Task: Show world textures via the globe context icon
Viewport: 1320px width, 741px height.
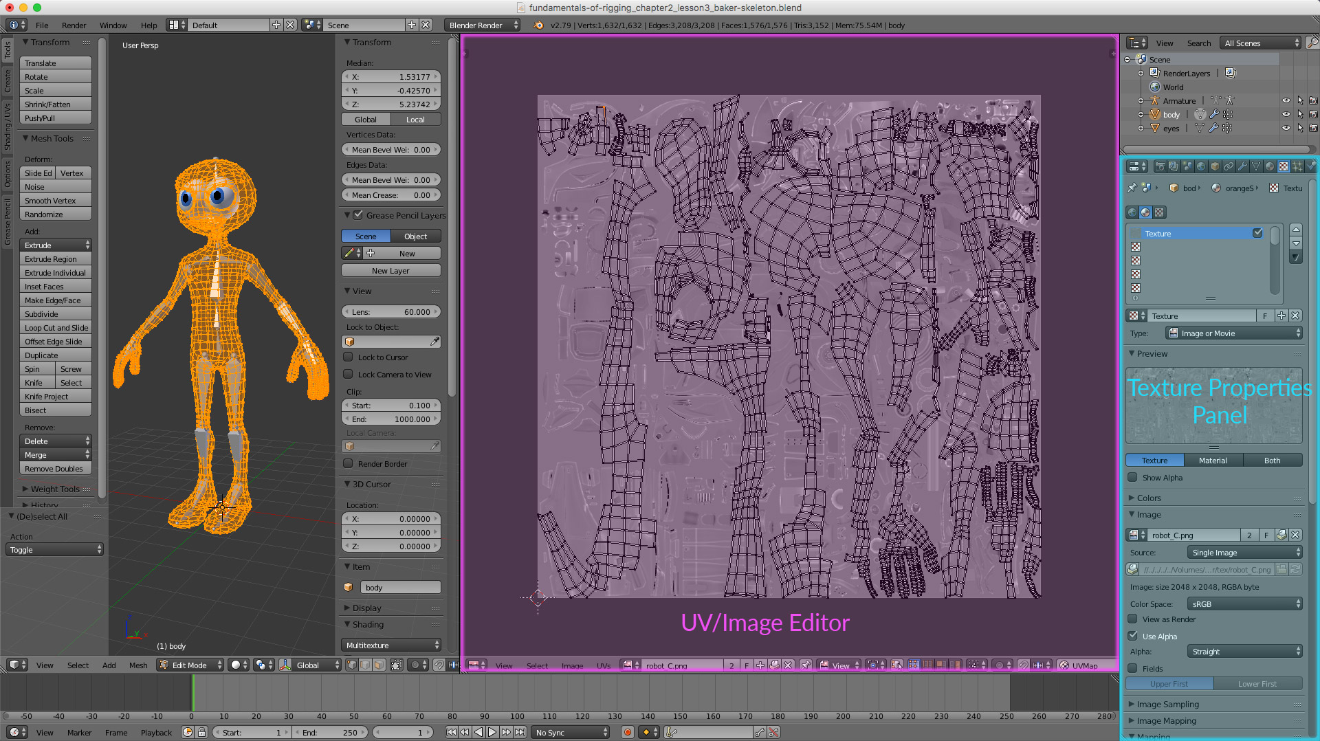Action: click(1132, 212)
